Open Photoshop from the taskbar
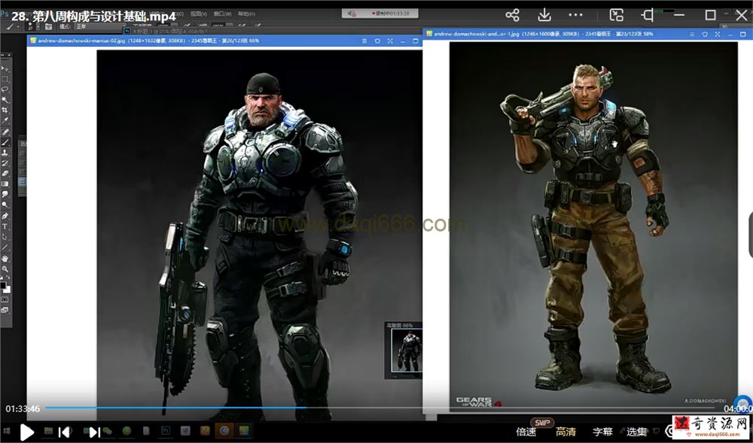 166,430
